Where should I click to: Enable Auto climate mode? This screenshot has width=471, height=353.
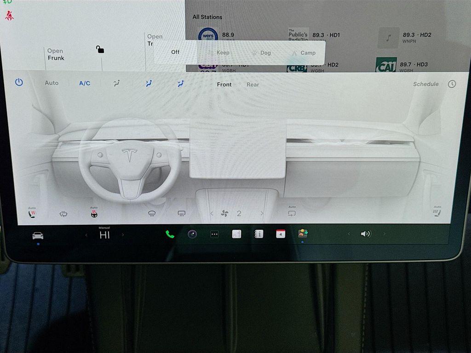(x=52, y=83)
